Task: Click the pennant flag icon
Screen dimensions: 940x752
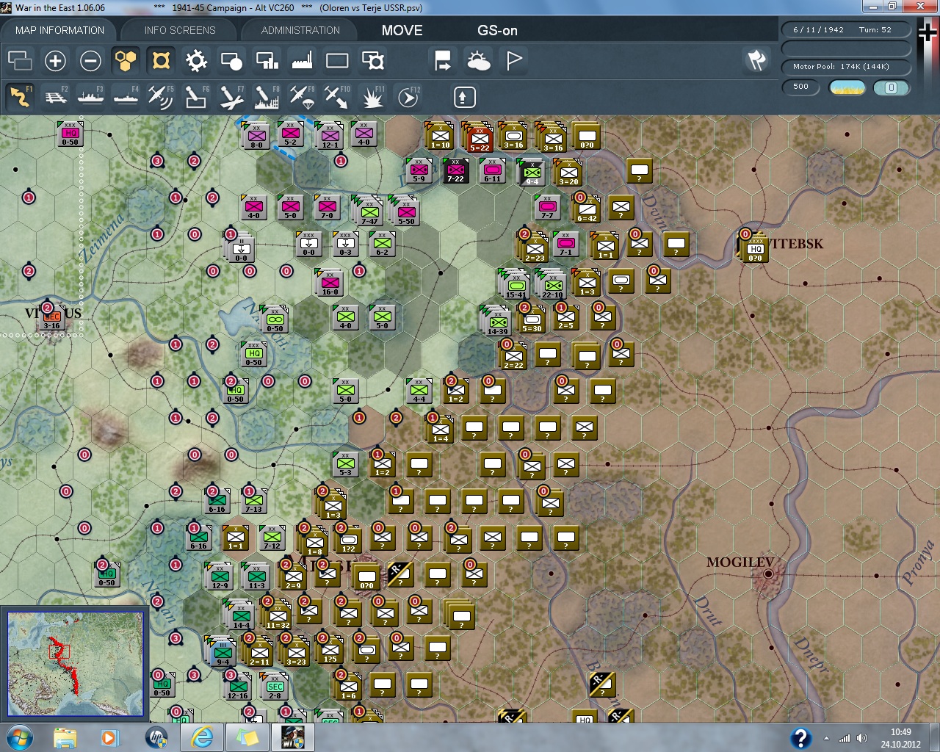Action: [514, 61]
